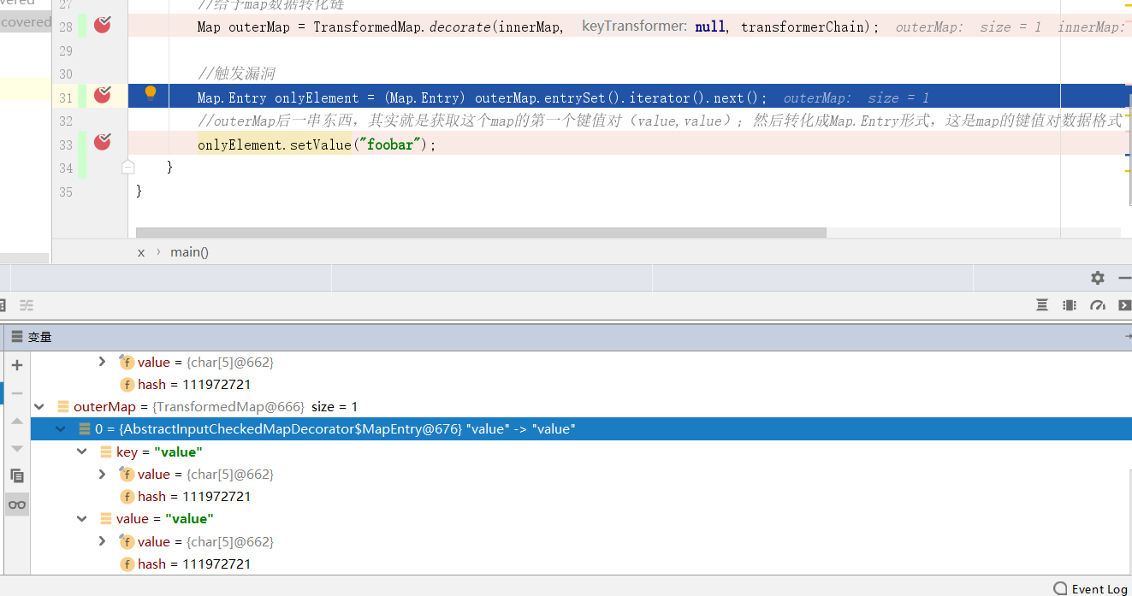Click the threads view icon beside the gauge icon
This screenshot has width=1132, height=596.
click(x=1070, y=305)
